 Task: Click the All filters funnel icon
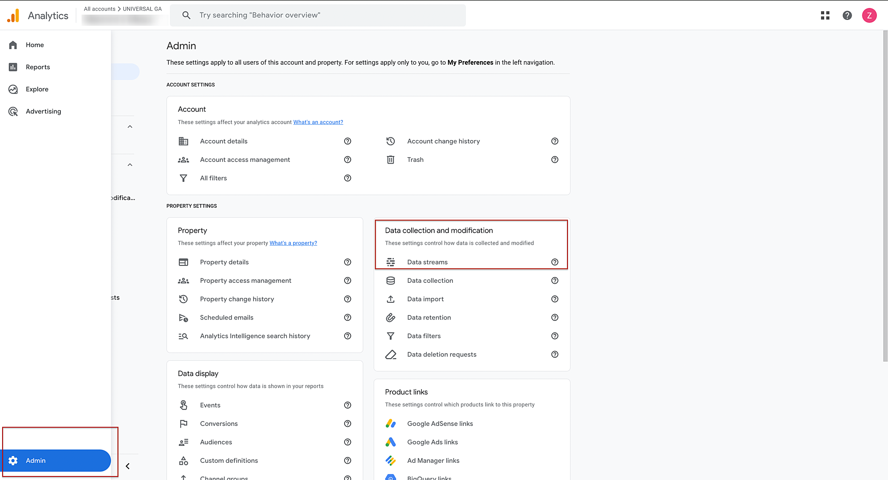183,178
